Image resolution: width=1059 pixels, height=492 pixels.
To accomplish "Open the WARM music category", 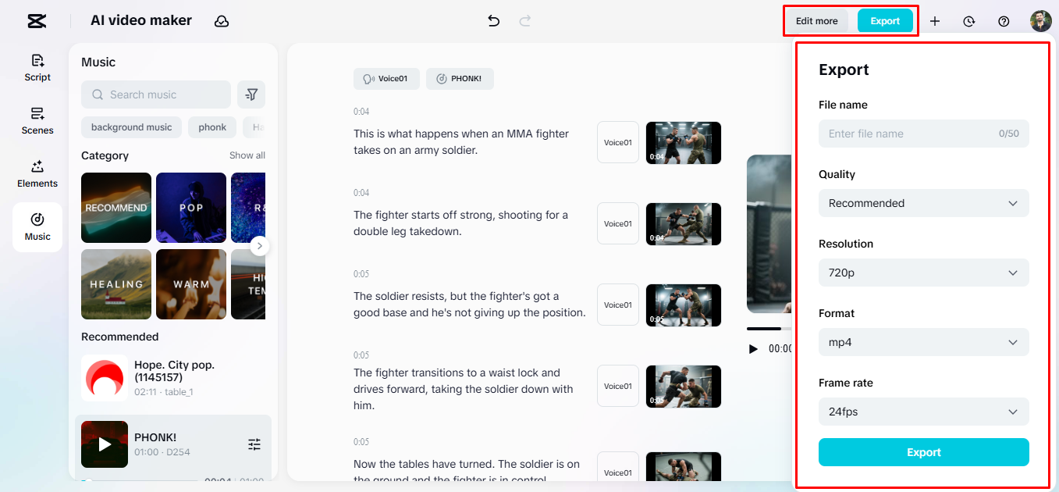I will [191, 284].
